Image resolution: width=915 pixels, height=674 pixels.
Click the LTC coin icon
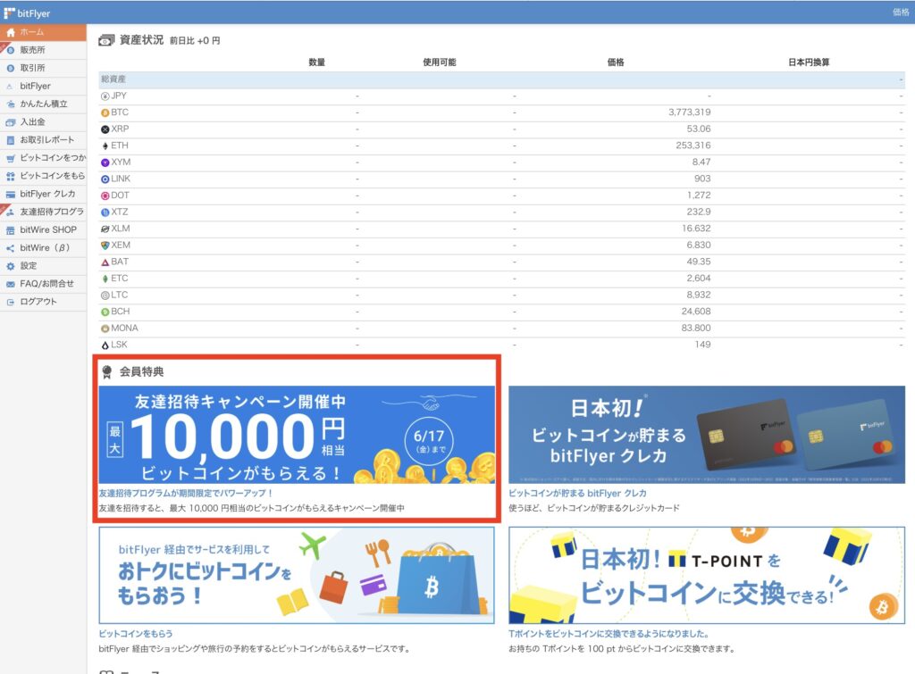click(105, 295)
